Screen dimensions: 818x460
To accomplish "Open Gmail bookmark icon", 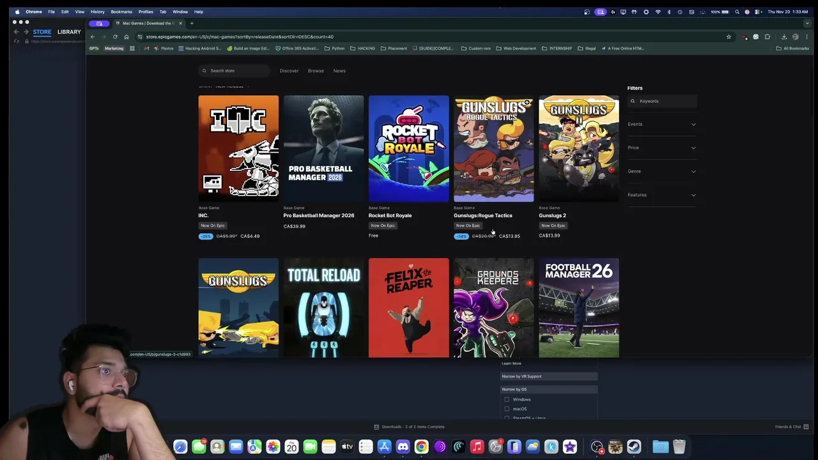I will [x=147, y=48].
